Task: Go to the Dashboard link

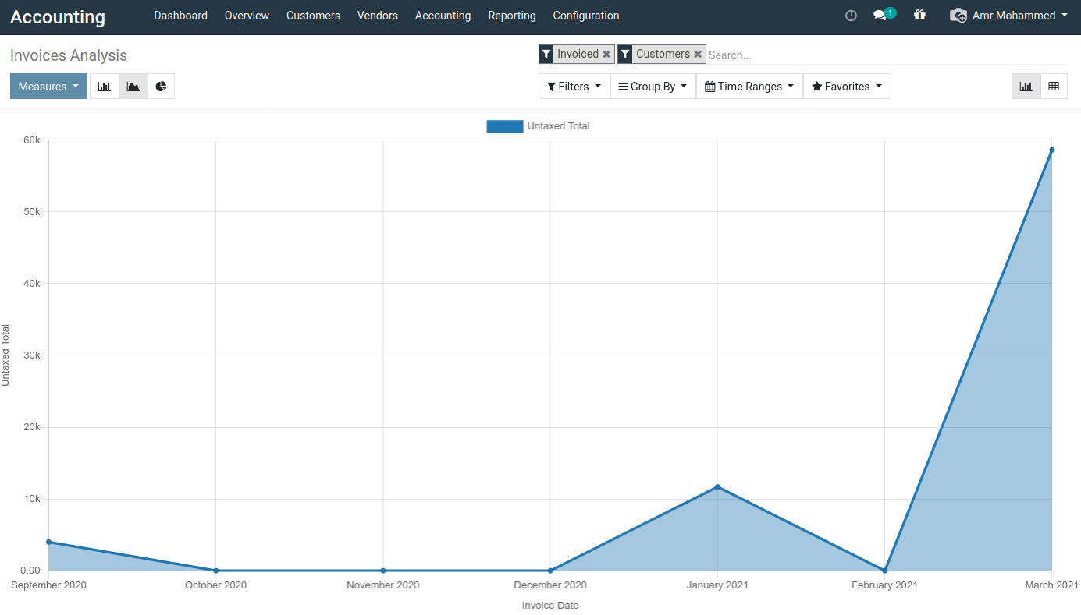Action: tap(181, 16)
